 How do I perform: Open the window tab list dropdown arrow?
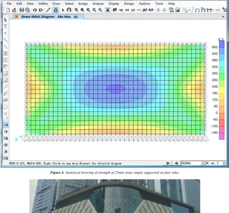tap(223, 17)
